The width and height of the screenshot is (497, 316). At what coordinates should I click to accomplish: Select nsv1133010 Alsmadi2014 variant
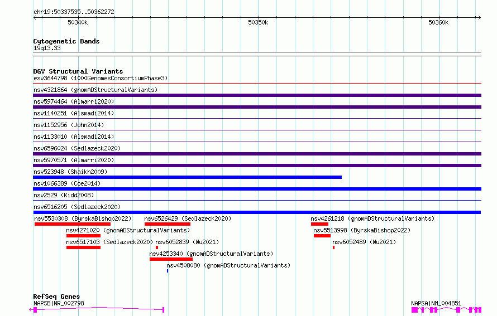74,137
